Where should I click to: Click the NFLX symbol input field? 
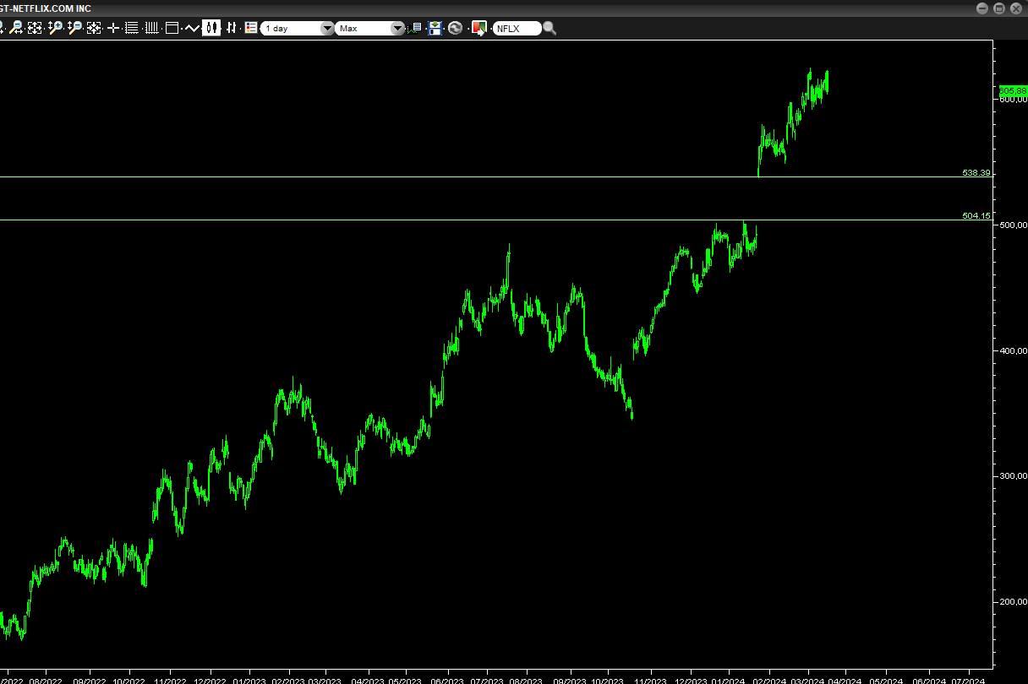tap(517, 28)
